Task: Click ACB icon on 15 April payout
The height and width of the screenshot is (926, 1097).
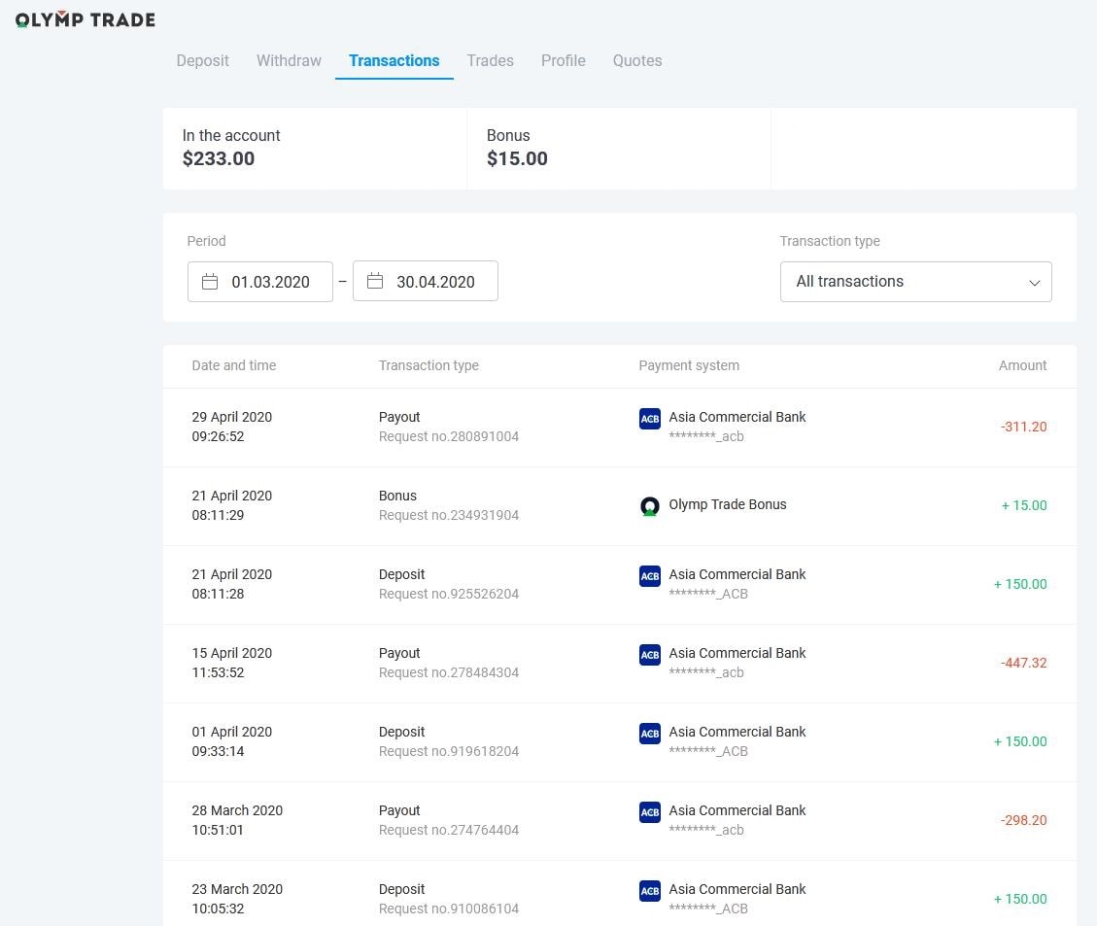Action: (650, 655)
